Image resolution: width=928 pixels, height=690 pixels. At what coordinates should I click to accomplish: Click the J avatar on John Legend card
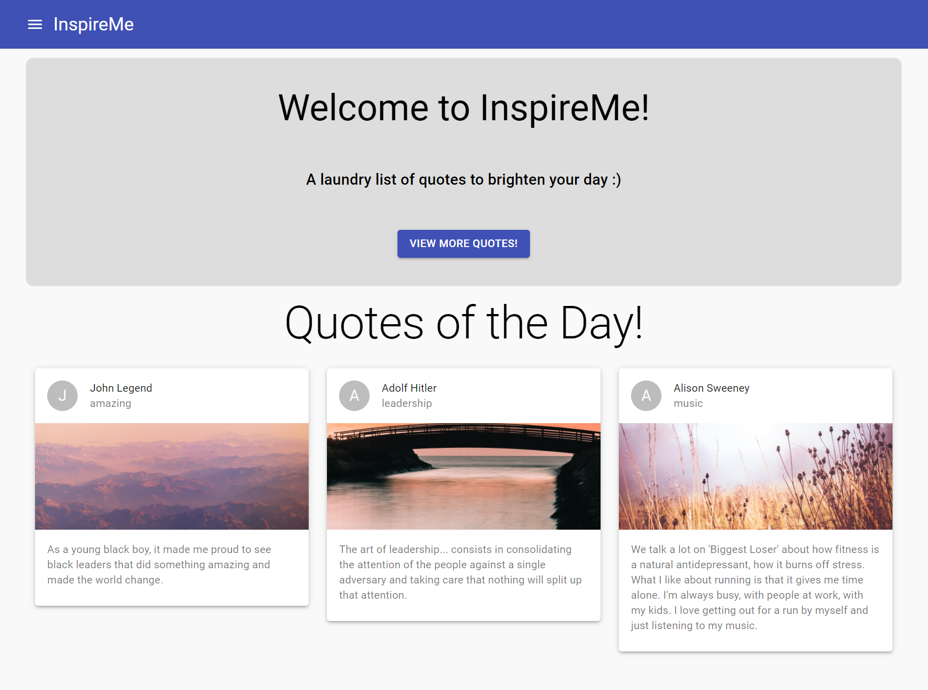(x=62, y=396)
